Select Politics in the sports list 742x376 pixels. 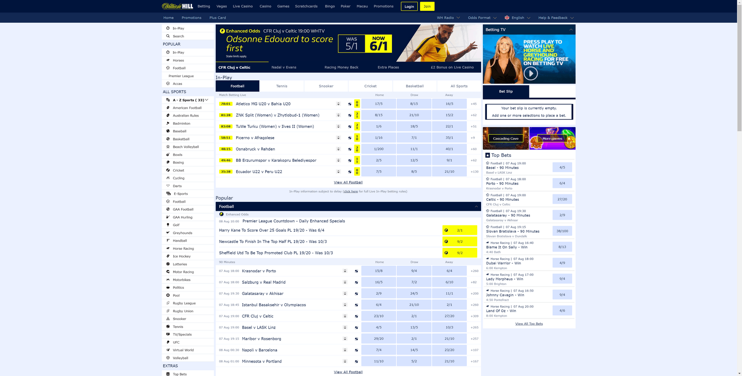pos(187,288)
